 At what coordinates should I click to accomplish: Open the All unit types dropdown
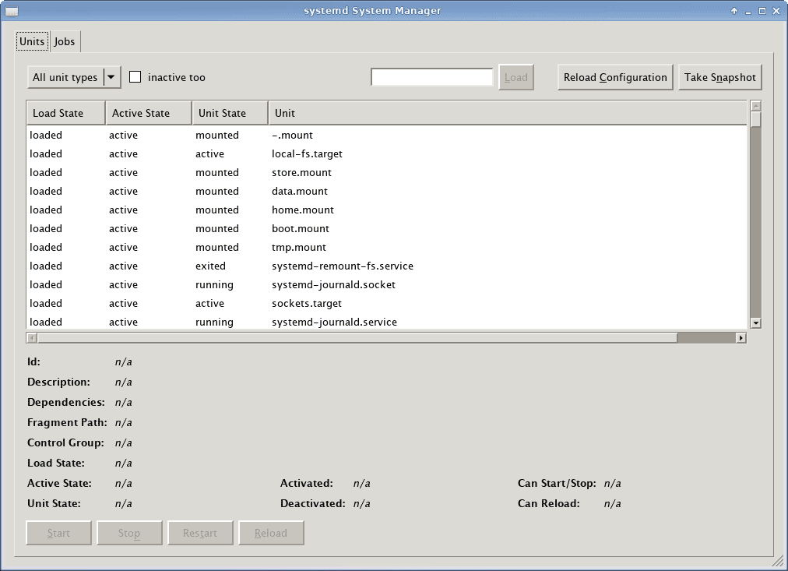pyautogui.click(x=75, y=77)
